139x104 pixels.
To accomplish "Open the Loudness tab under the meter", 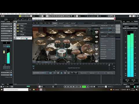I will pos(132,84).
